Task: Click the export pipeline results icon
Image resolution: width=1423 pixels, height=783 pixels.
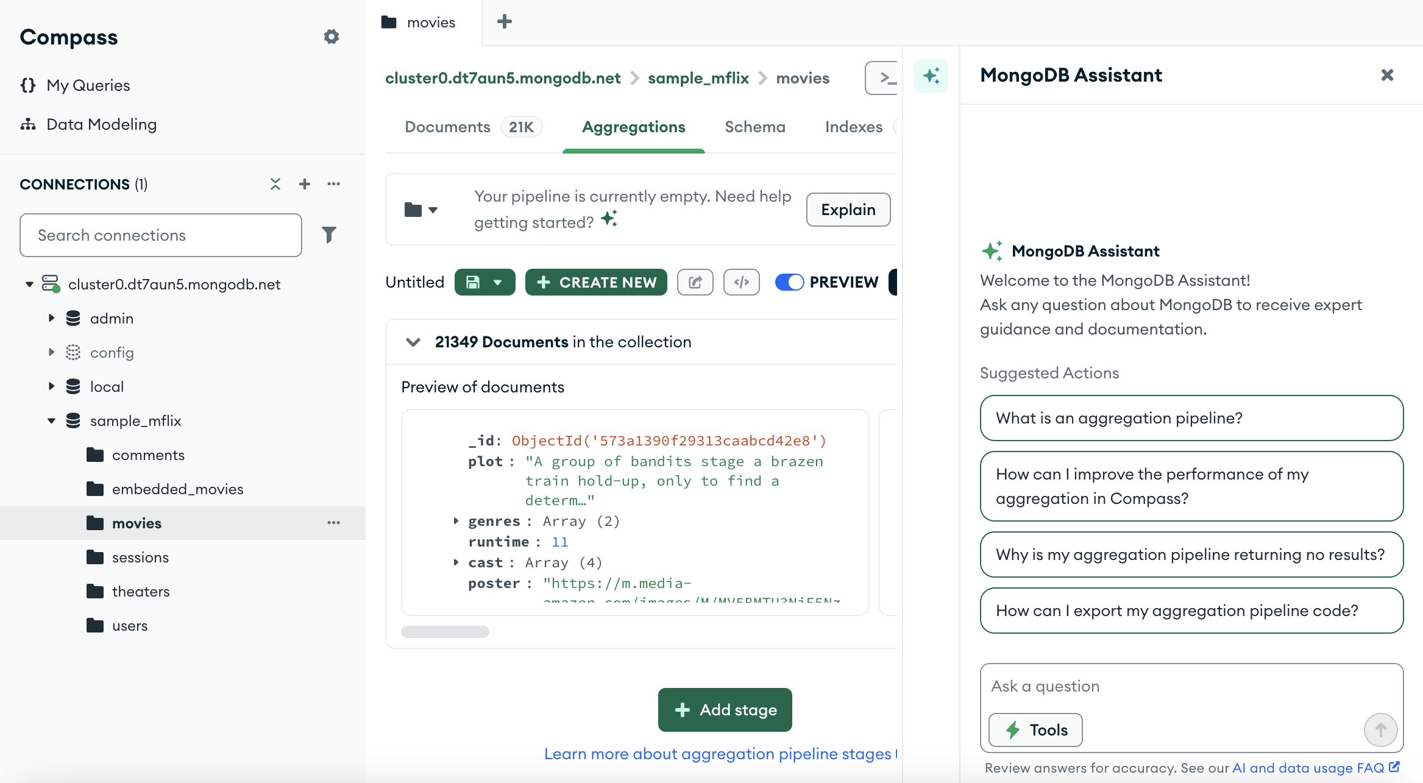Action: (695, 282)
